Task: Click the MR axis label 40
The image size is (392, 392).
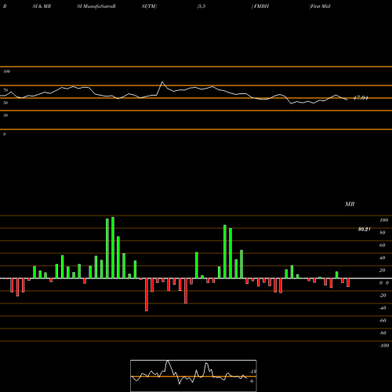Action: point(383,258)
